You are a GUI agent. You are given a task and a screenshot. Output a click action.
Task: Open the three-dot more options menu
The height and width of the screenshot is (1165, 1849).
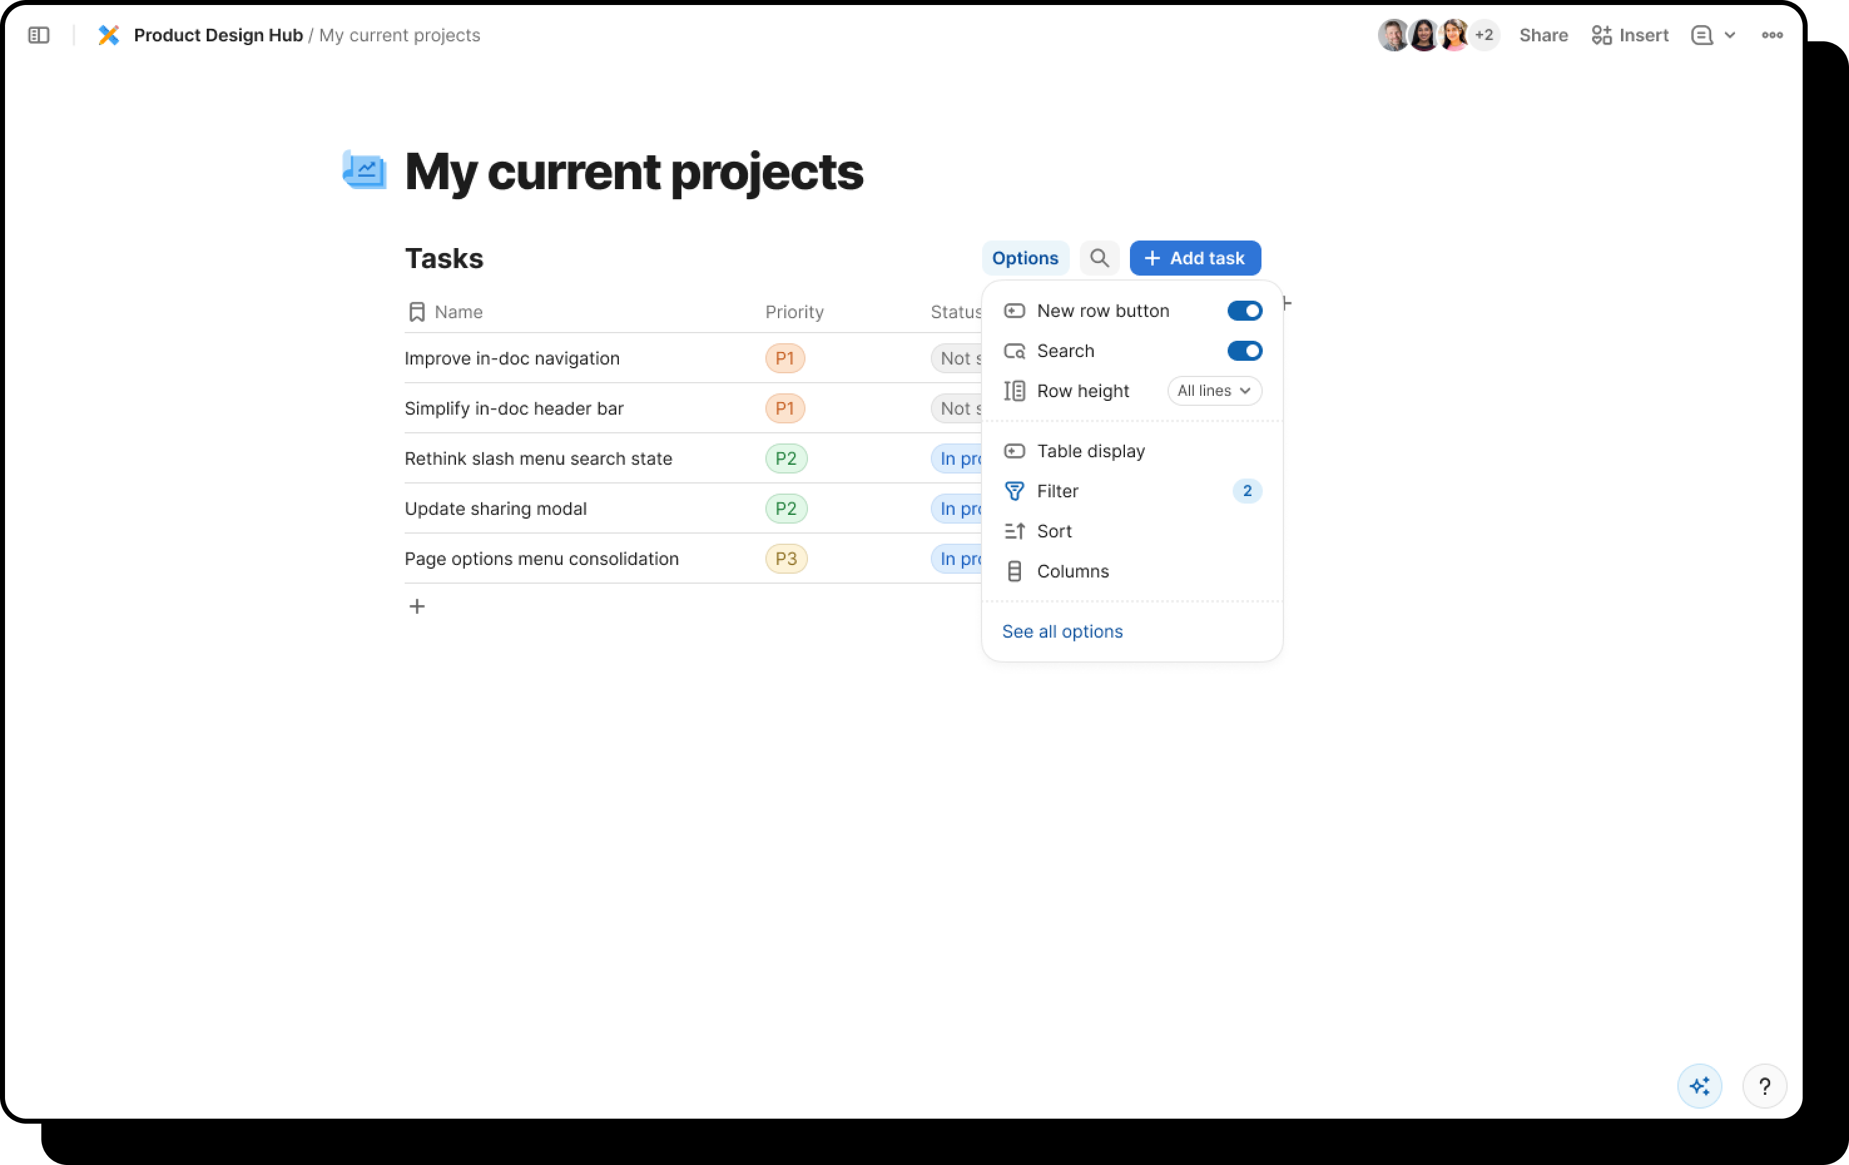pos(1771,35)
